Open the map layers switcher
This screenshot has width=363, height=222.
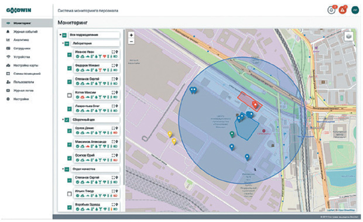[349, 36]
